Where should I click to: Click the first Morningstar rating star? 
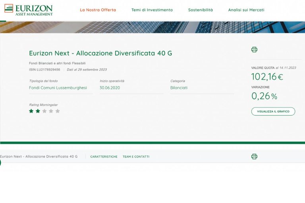point(31,111)
